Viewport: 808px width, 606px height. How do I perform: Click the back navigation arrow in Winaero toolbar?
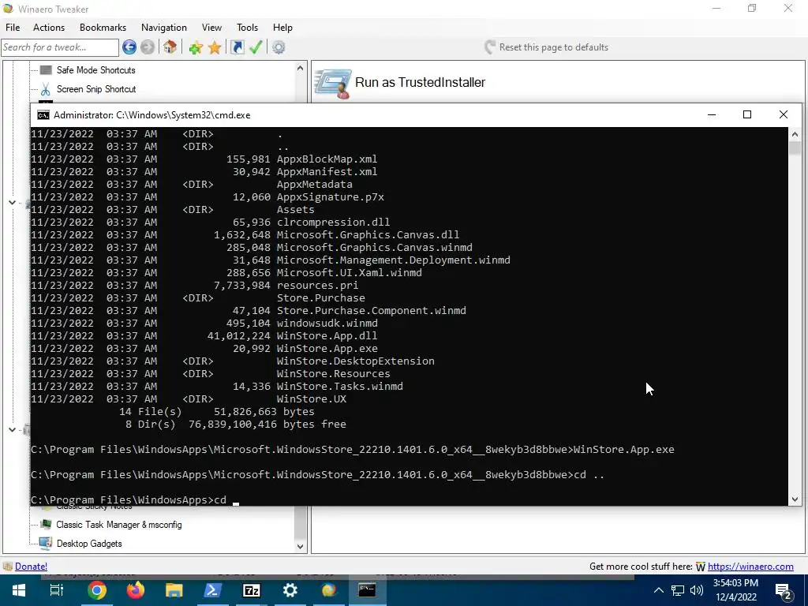click(129, 47)
